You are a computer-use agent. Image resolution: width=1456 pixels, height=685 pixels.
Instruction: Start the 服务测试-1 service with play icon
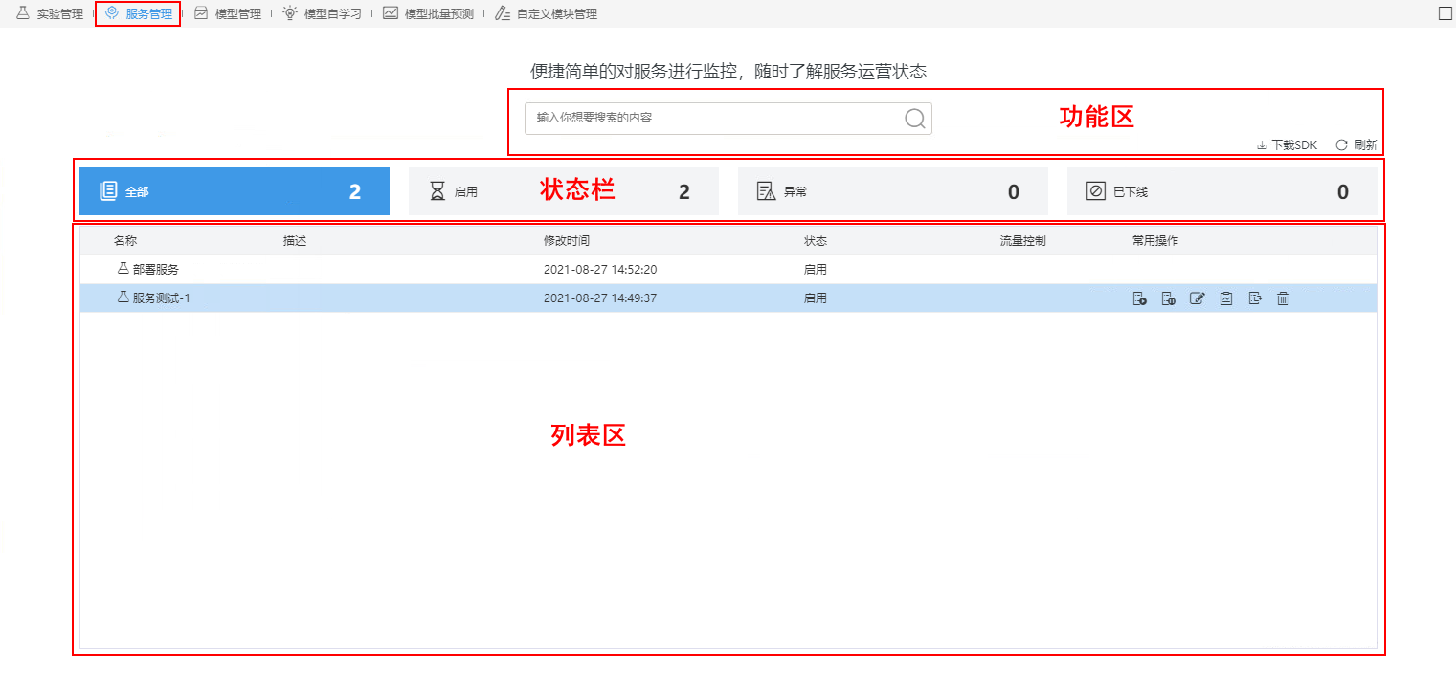pyautogui.click(x=1139, y=298)
